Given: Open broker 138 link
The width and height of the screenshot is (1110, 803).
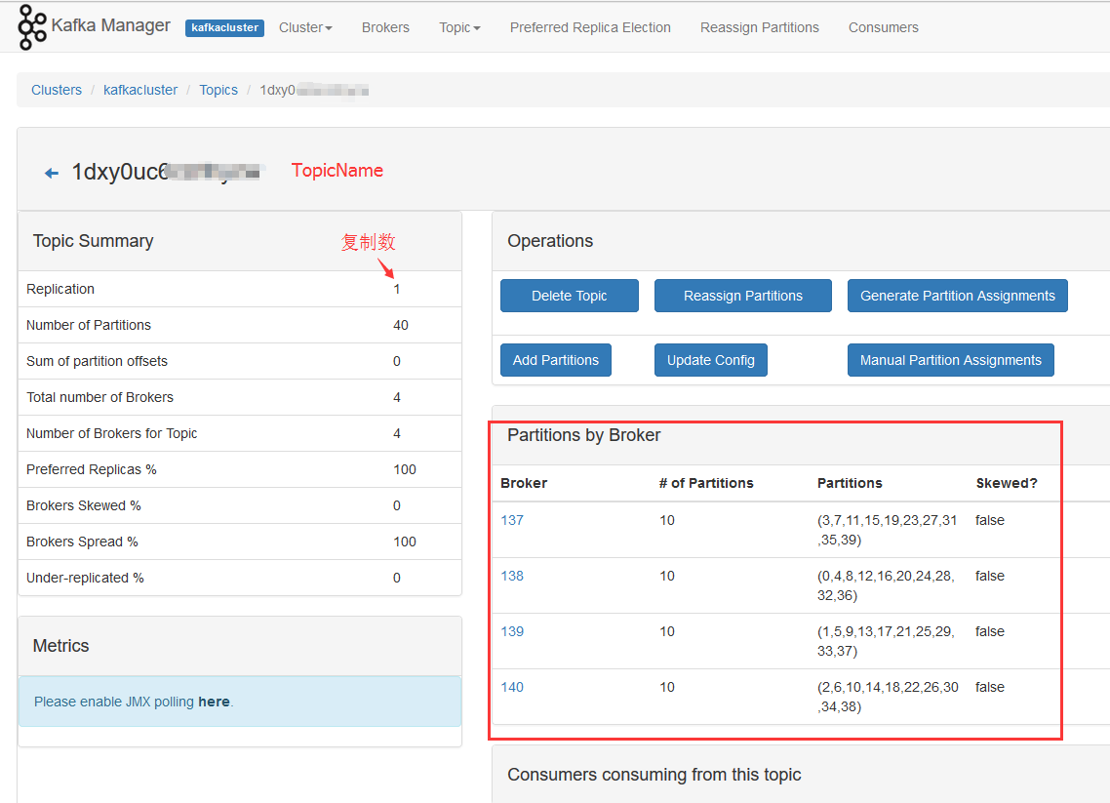Looking at the screenshot, I should [x=512, y=576].
